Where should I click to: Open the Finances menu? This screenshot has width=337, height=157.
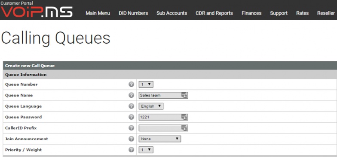click(251, 13)
